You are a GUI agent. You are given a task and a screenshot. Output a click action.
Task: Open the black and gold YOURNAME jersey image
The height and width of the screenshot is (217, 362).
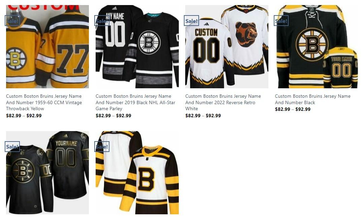[47, 173]
